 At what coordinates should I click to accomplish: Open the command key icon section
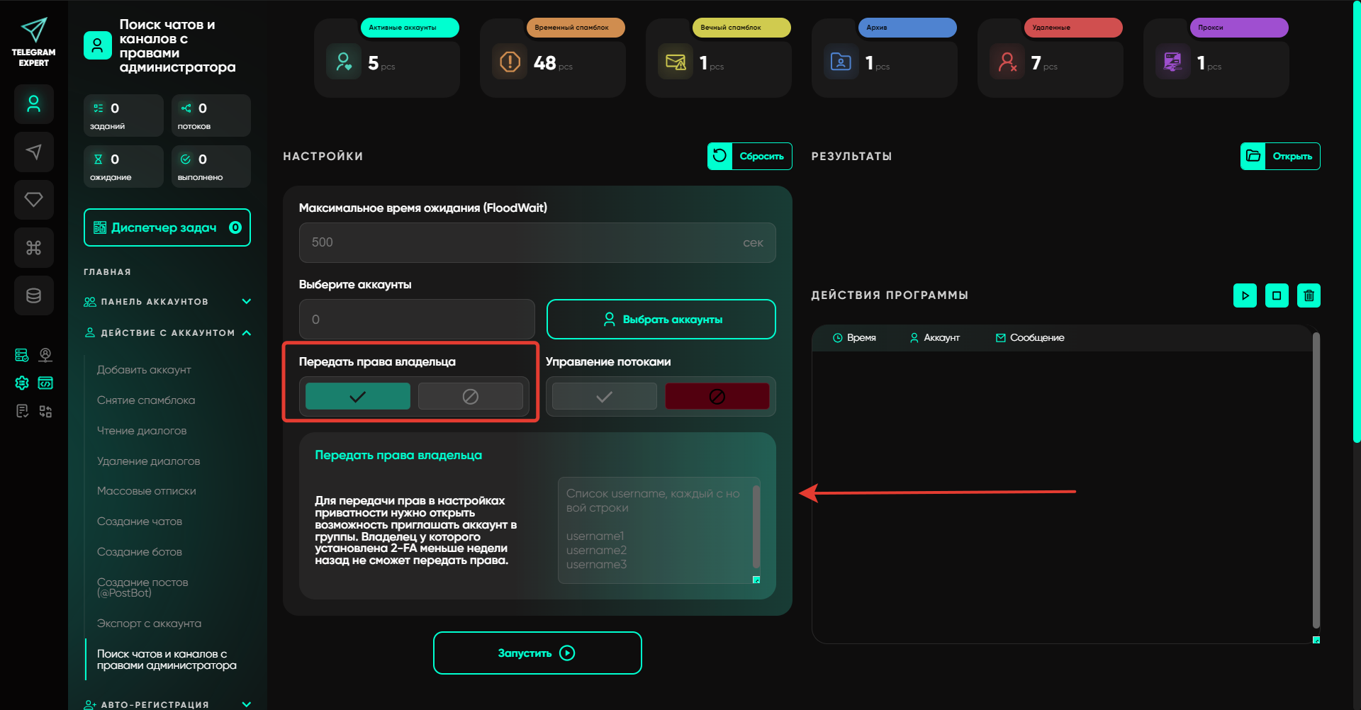click(x=33, y=247)
